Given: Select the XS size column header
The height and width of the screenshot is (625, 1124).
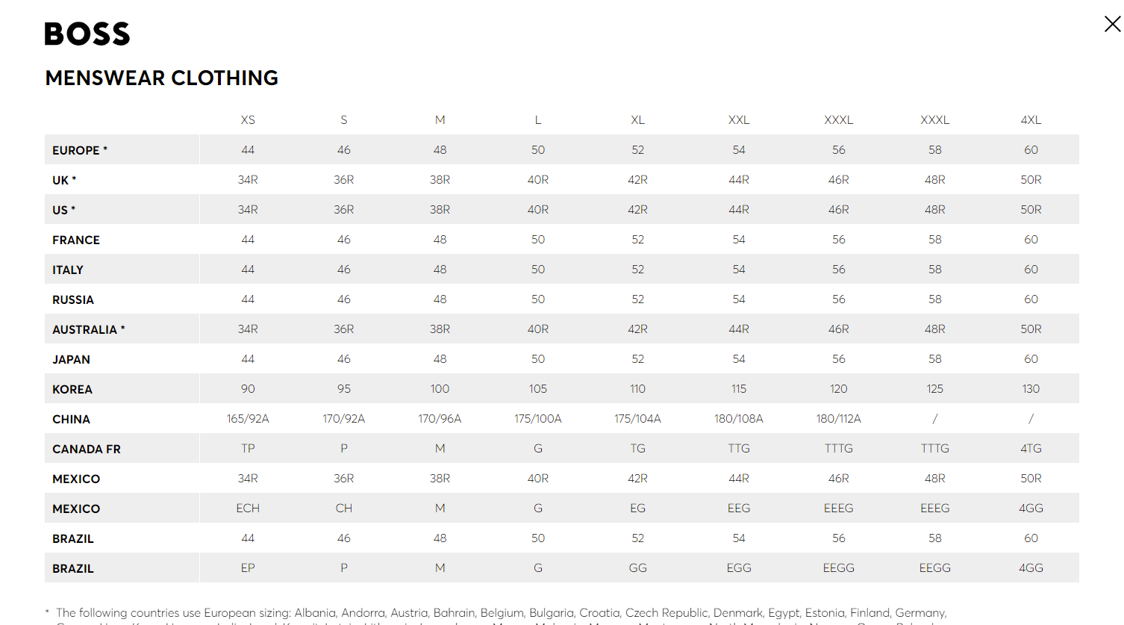Looking at the screenshot, I should tap(247, 119).
